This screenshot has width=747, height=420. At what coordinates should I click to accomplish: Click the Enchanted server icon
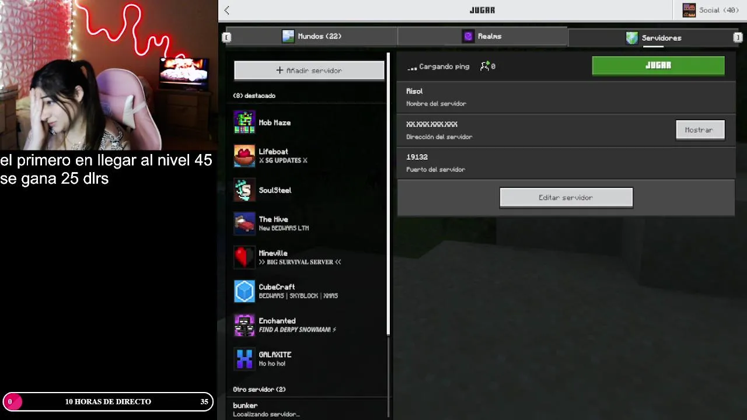click(245, 325)
